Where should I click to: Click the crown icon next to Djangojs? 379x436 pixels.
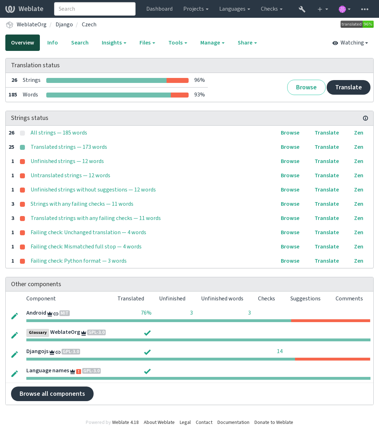[52, 352]
